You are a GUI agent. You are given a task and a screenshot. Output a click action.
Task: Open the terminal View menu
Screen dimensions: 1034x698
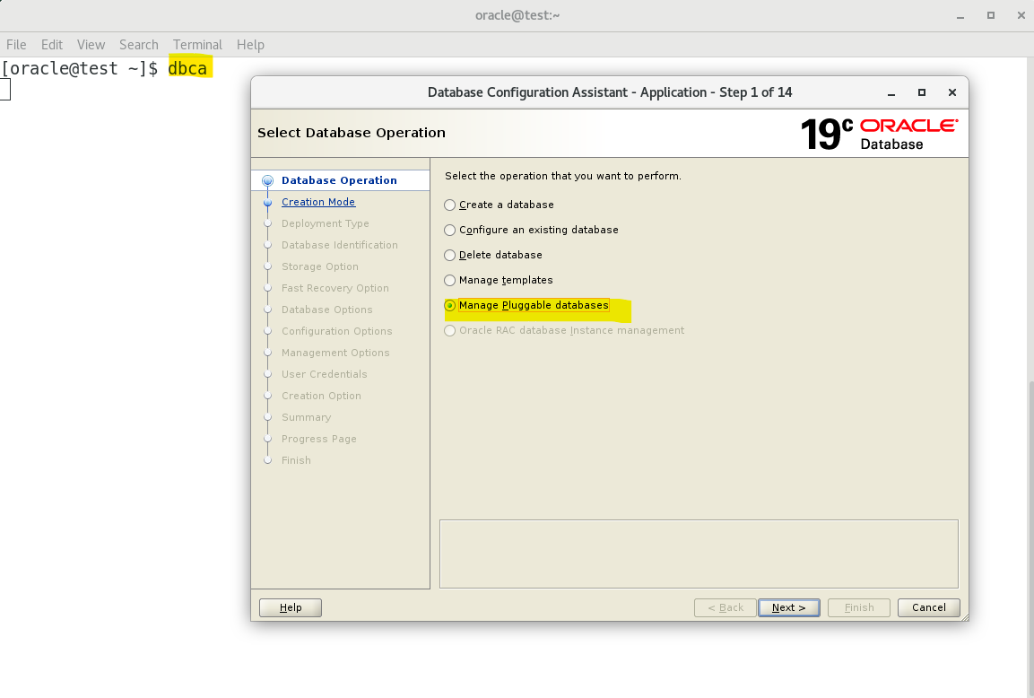[91, 45]
